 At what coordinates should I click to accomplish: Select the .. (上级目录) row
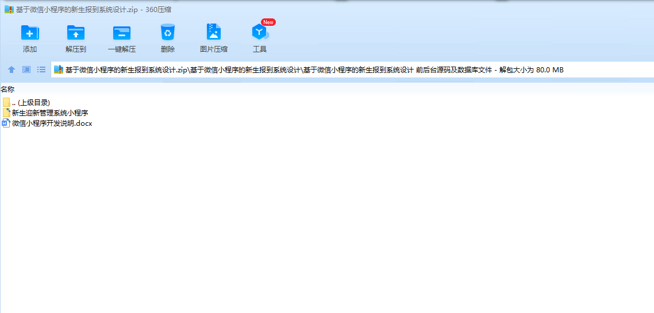(26, 102)
